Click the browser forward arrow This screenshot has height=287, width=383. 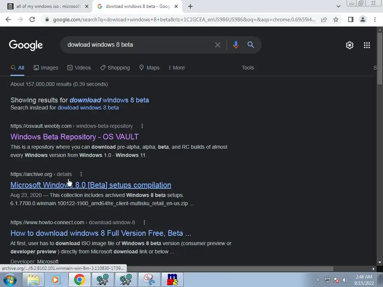click(x=20, y=19)
